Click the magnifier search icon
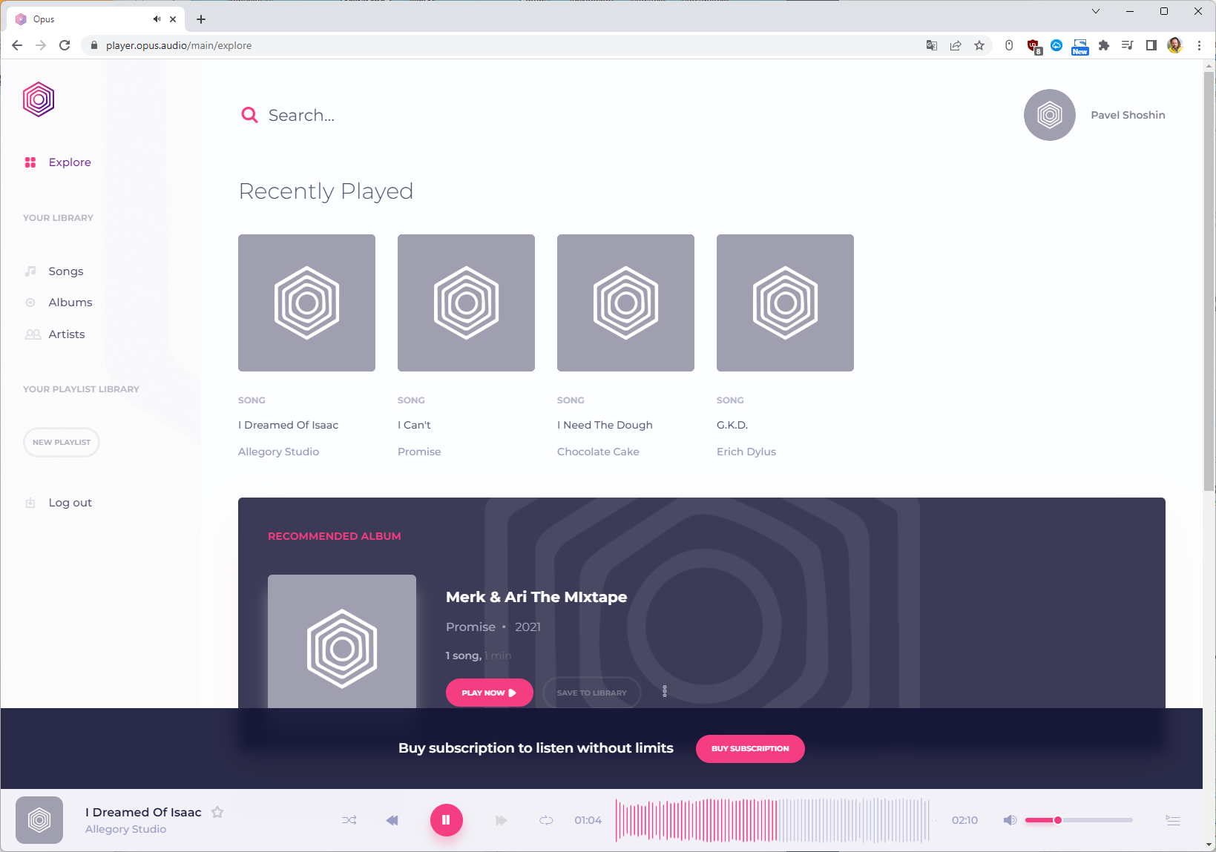Viewport: 1216px width, 852px height. (x=249, y=115)
